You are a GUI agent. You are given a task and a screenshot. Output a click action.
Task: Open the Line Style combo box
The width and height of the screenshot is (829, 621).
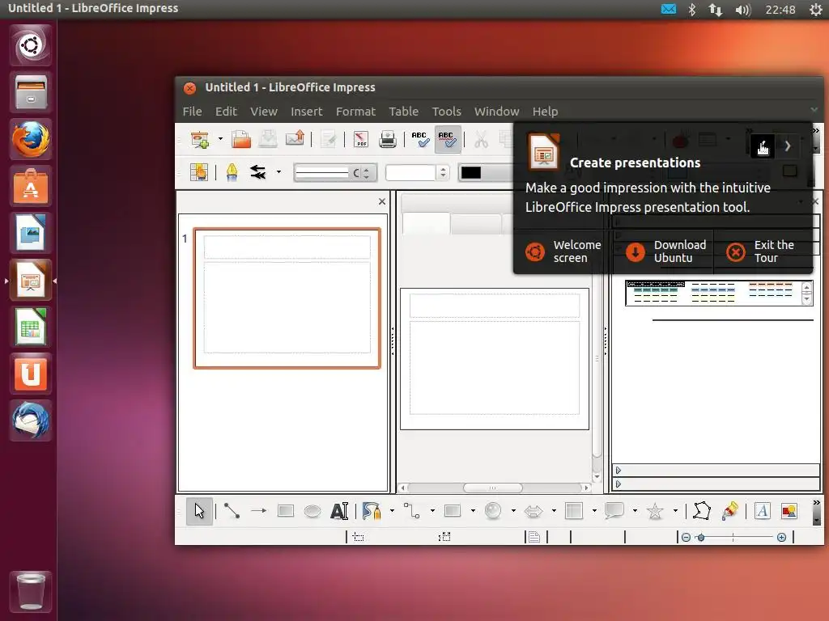pyautogui.click(x=335, y=173)
